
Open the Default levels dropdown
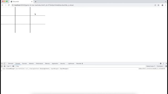pyautogui.click(x=150, y=66)
